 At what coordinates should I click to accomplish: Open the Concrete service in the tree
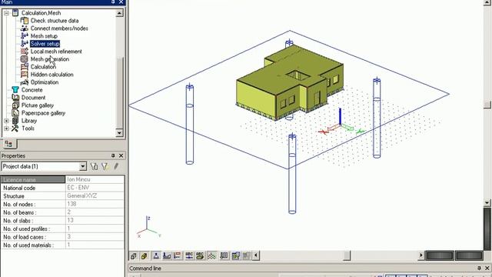[x=32, y=90]
